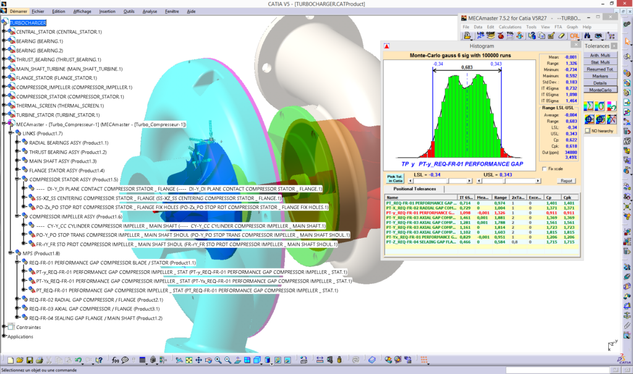Open the Fichier menu

coord(38,11)
